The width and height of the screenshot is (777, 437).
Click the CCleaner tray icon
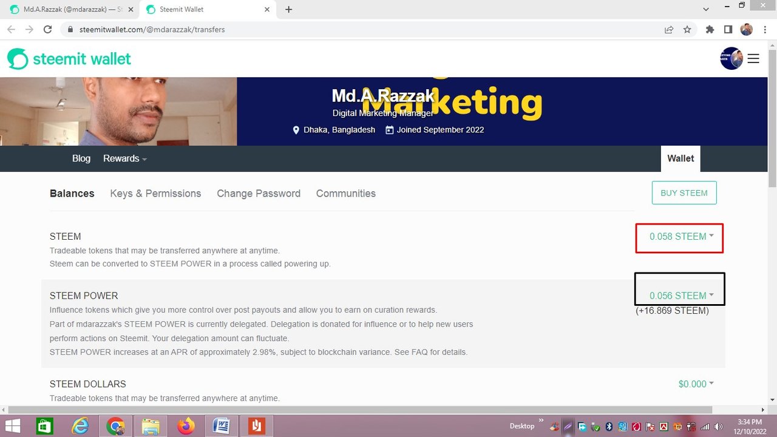coord(554,427)
